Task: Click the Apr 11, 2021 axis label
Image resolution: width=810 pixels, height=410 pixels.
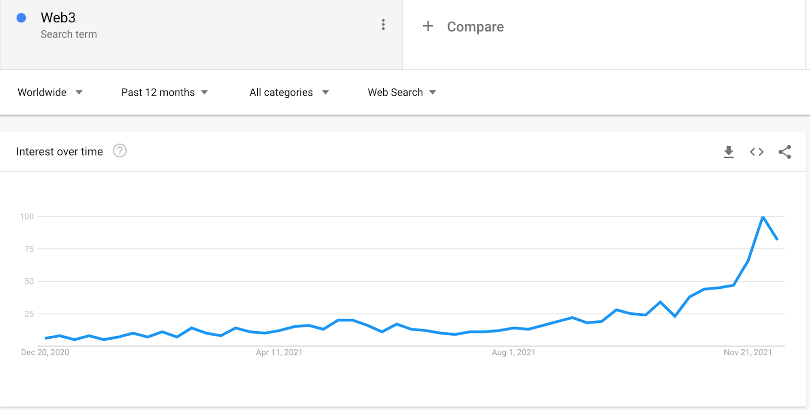Action: tap(279, 352)
